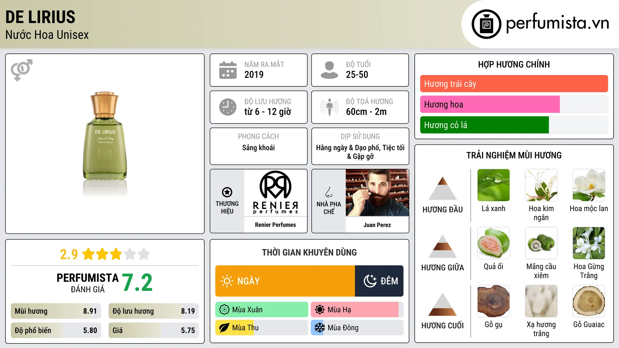Screen dimensions: 619x348
Task: Click the launch year value 2019
Action: (254, 75)
